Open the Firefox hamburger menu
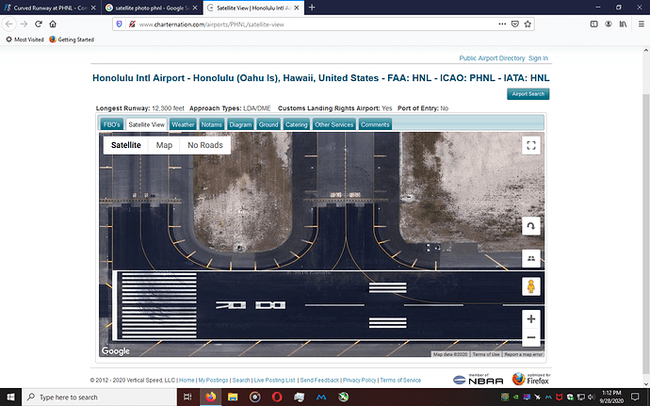The image size is (650, 406). click(641, 24)
